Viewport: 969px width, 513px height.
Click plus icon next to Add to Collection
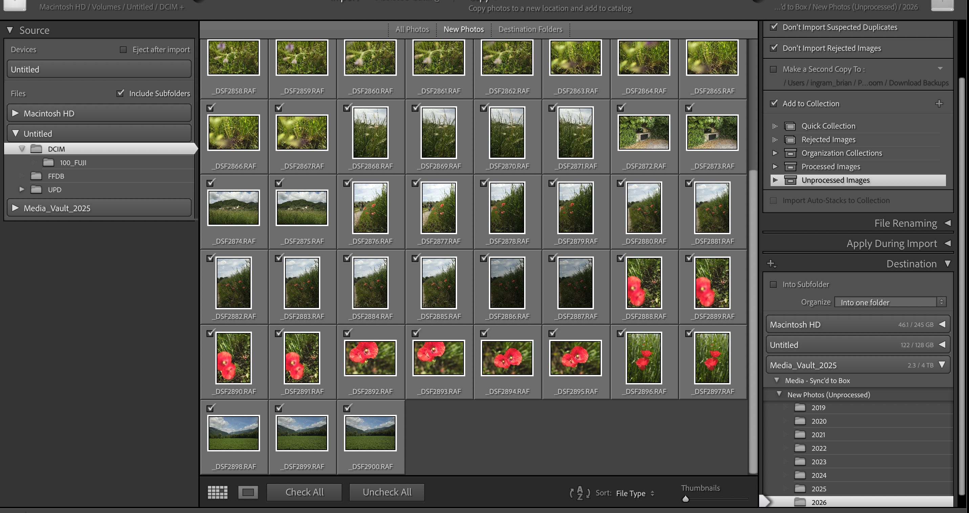(939, 103)
